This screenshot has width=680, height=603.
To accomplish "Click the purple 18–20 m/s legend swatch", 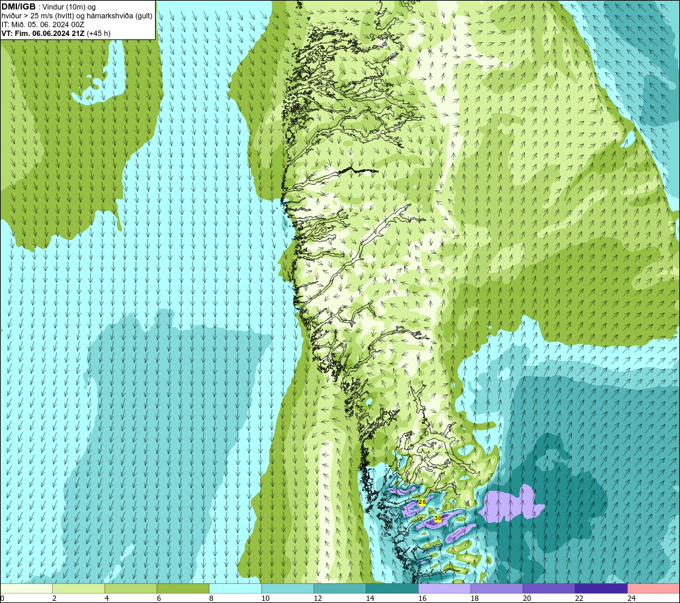I will (496, 589).
